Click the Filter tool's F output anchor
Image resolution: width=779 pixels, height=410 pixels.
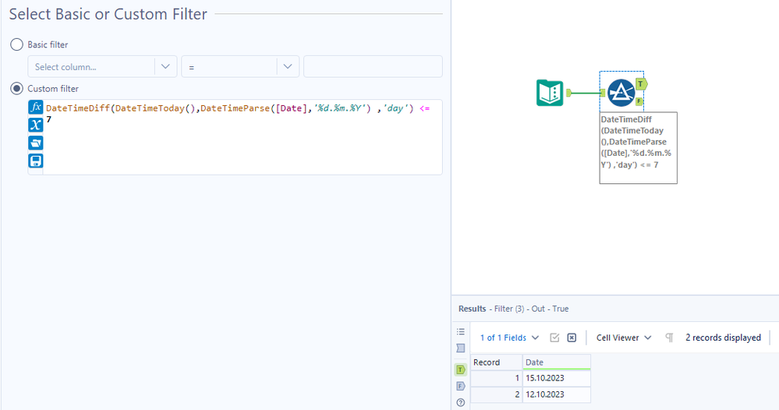[639, 101]
